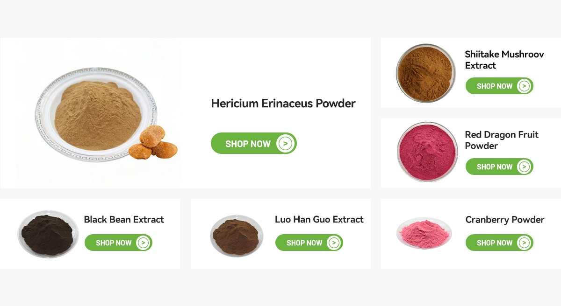View the Shiitake Mushroom extract image
The image size is (561, 306).
[x=425, y=73]
